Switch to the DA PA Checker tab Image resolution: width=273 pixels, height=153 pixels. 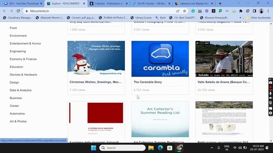pos(151,3)
